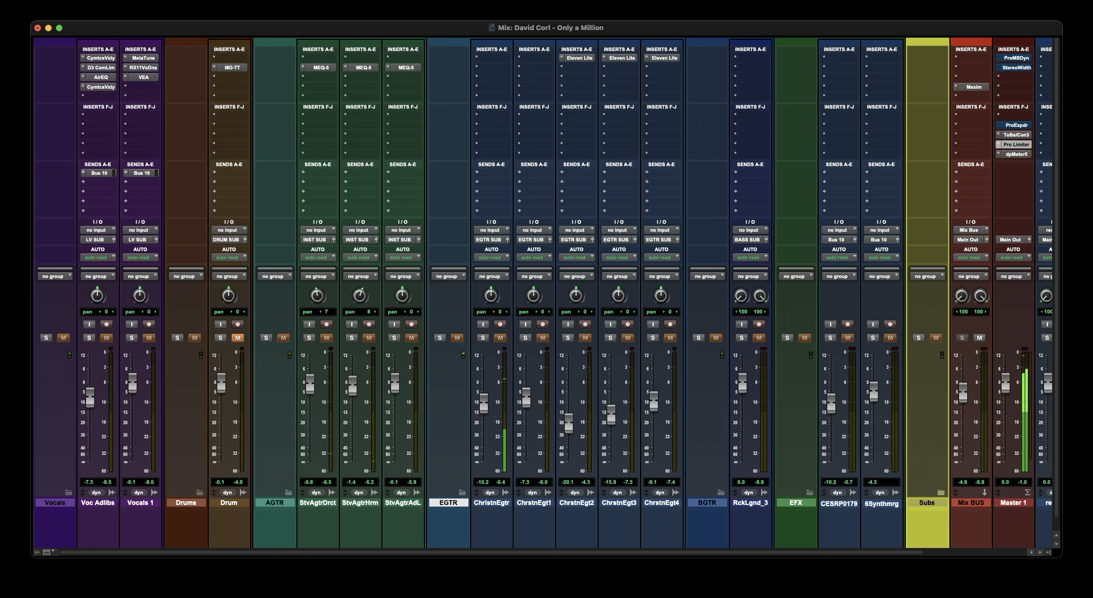This screenshot has height=598, width=1093.
Task: Enable input monitoring on Drum track
Action: pyautogui.click(x=221, y=324)
